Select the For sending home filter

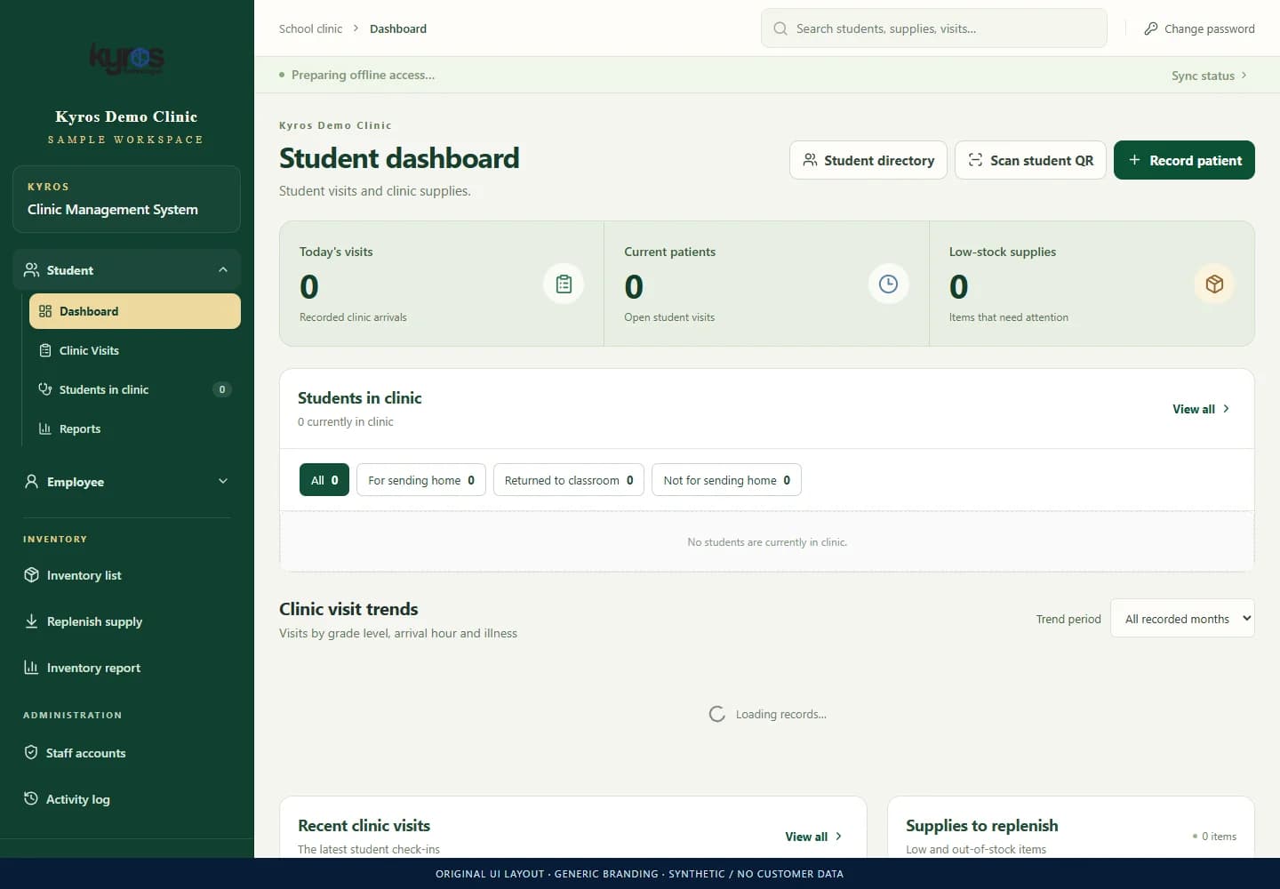coord(421,480)
